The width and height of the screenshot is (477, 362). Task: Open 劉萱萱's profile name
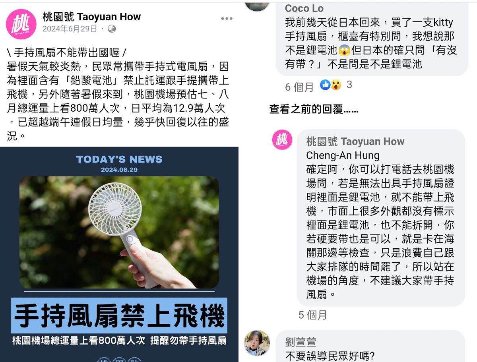[x=301, y=342]
